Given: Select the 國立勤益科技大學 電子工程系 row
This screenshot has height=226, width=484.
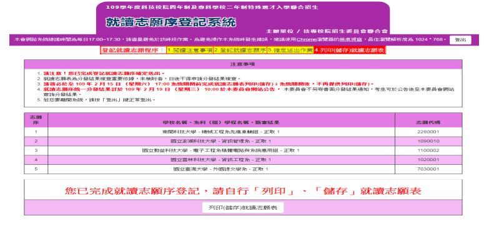Looking at the screenshot, I should point(243,150).
